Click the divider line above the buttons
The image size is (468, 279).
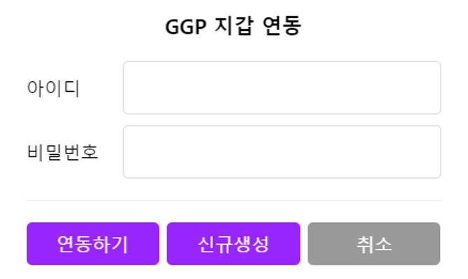tap(234, 200)
